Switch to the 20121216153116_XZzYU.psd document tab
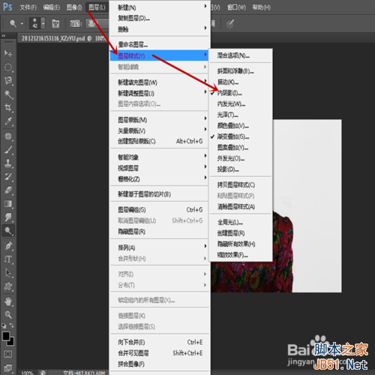The width and height of the screenshot is (375, 375). (63, 38)
